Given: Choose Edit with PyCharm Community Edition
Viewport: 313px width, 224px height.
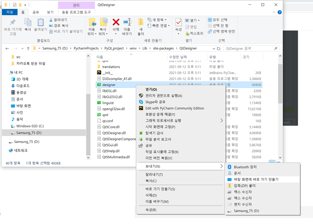Looking at the screenshot, I should tap(181, 108).
